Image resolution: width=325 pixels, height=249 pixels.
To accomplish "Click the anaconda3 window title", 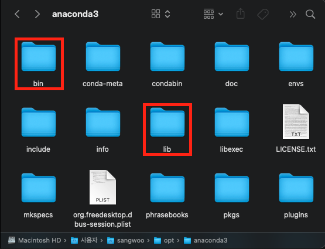I will [x=75, y=14].
